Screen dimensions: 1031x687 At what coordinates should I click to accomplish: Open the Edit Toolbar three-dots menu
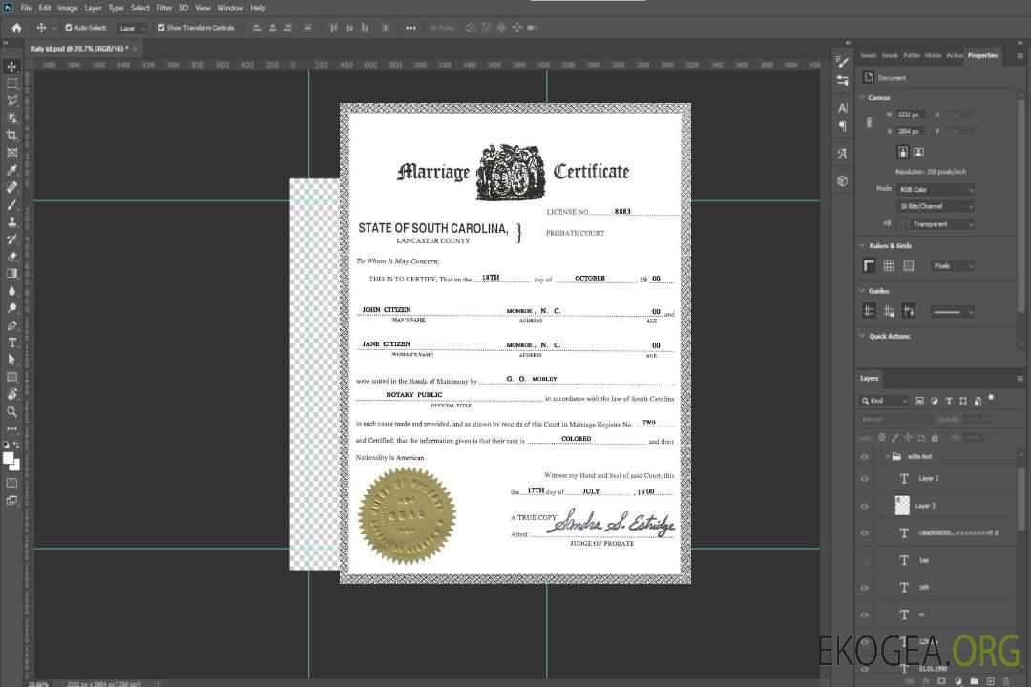11,428
